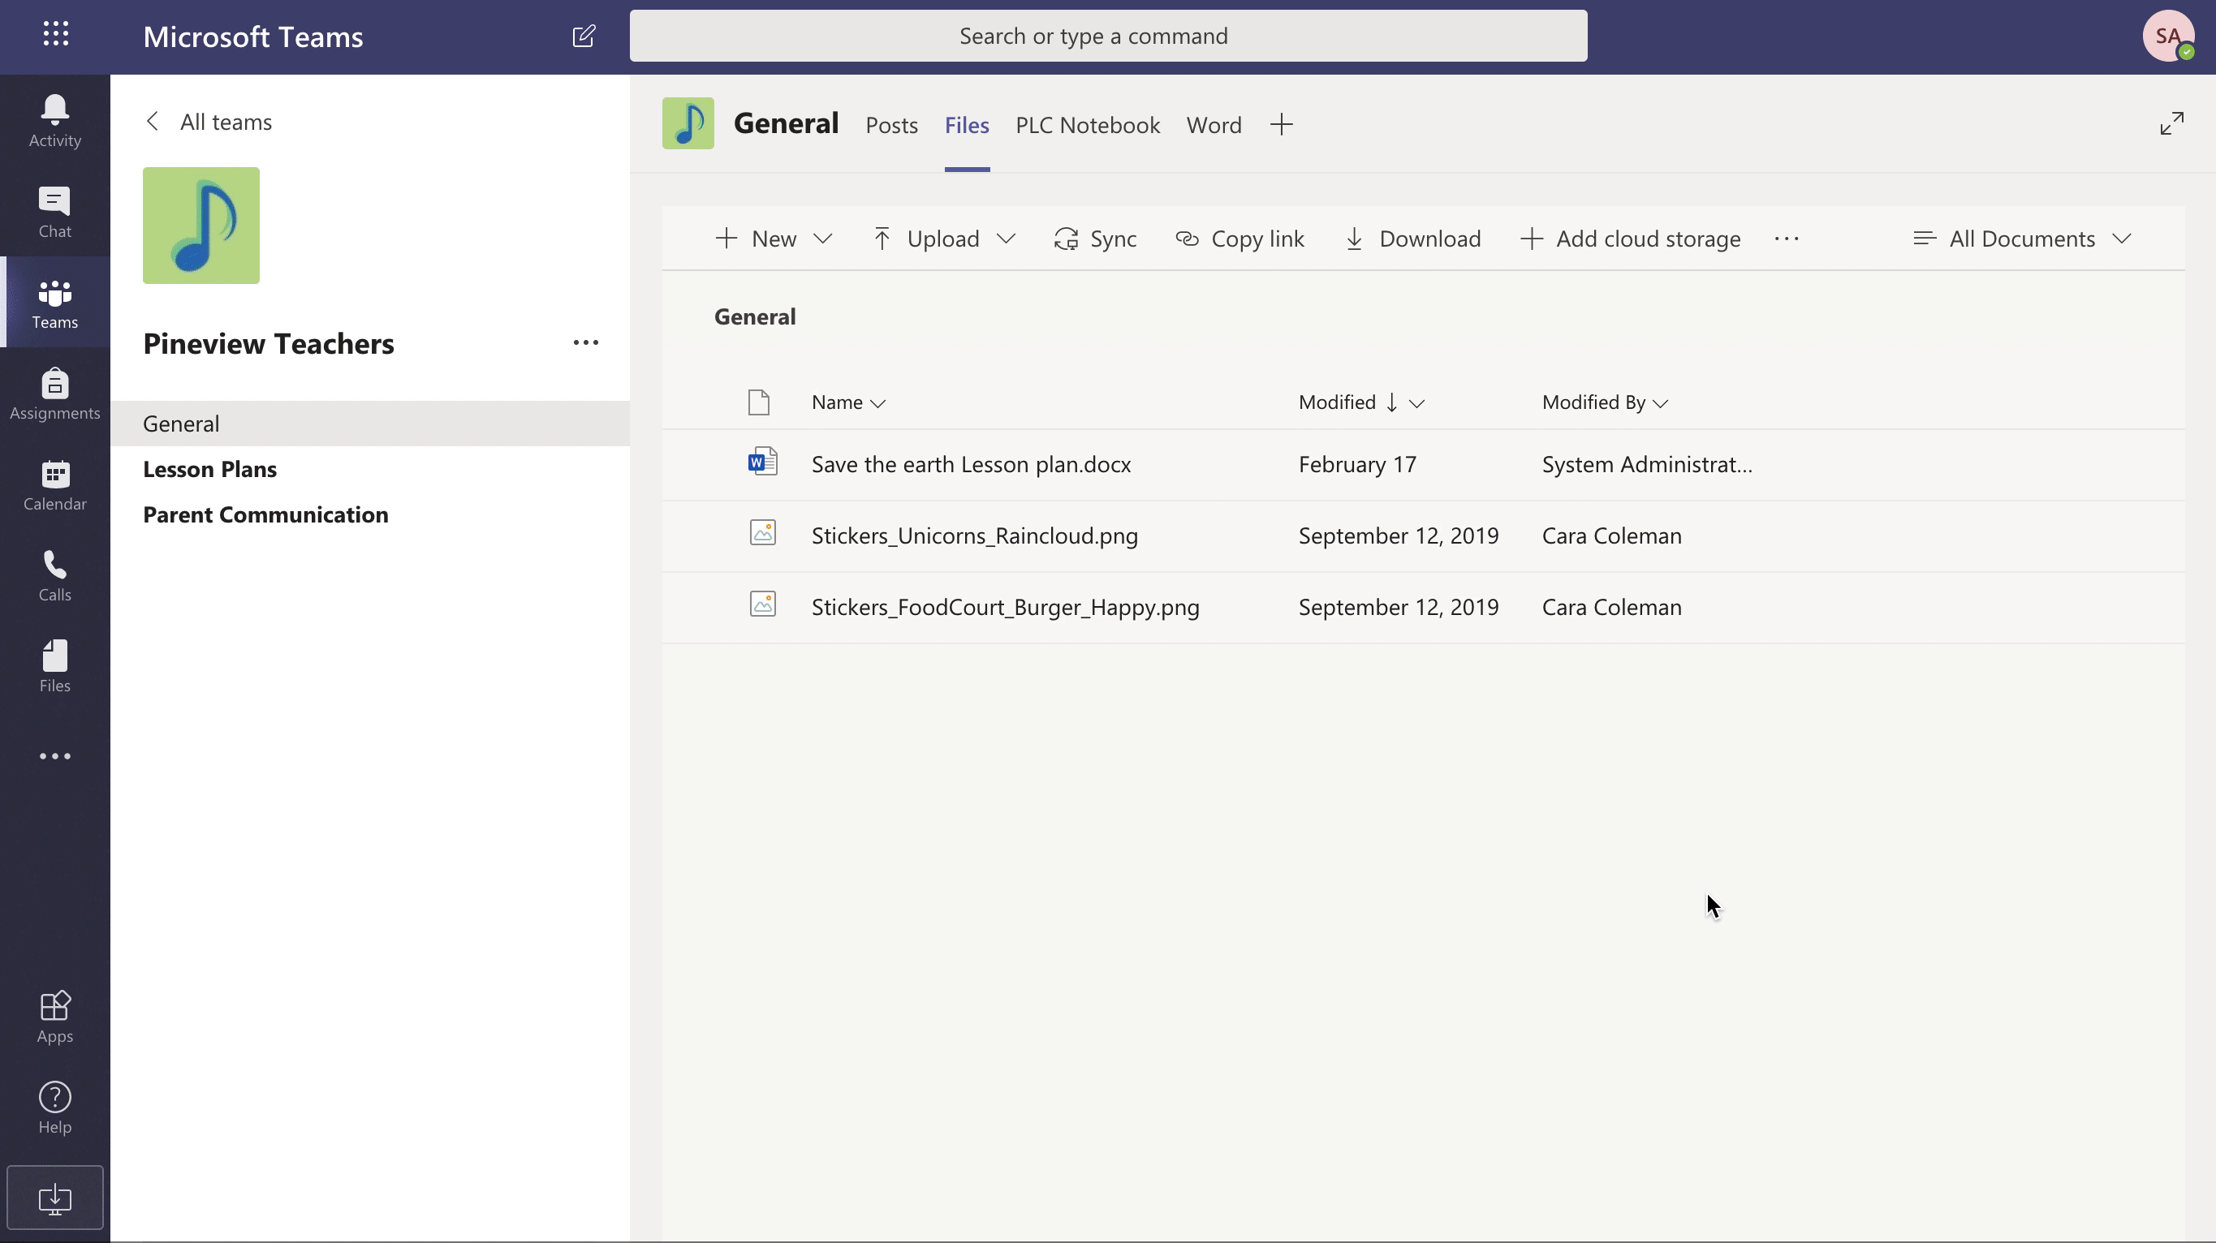
Task: Start a new chat
Action: [584, 36]
